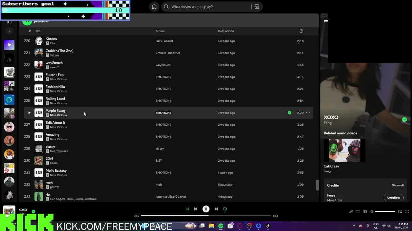Pause the current song

pos(206,209)
